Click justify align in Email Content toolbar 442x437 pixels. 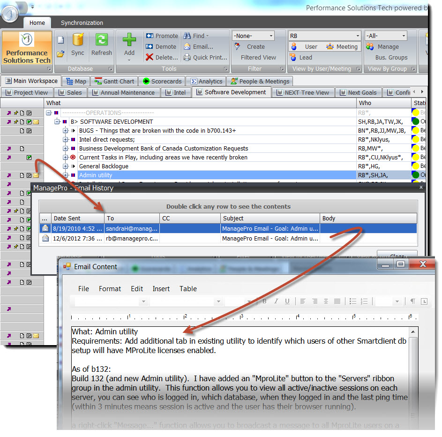337,301
